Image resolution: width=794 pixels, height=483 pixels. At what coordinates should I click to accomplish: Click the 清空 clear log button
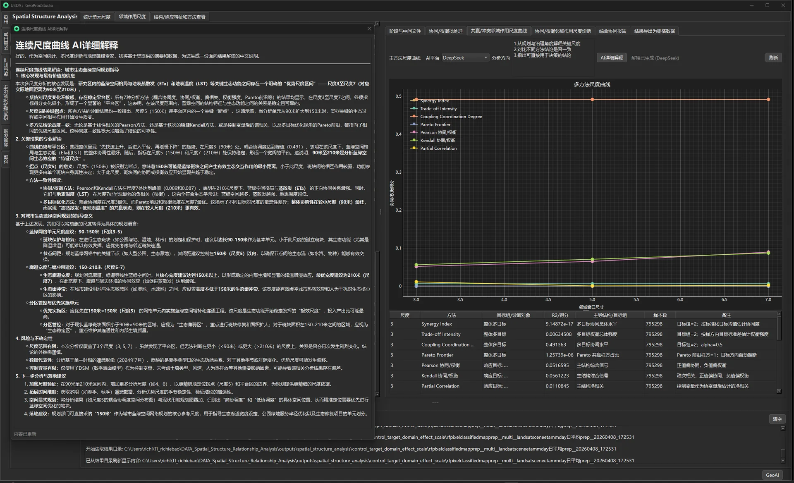tap(777, 419)
